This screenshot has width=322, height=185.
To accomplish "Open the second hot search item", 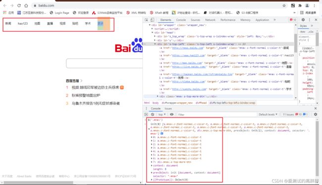I will [86, 95].
